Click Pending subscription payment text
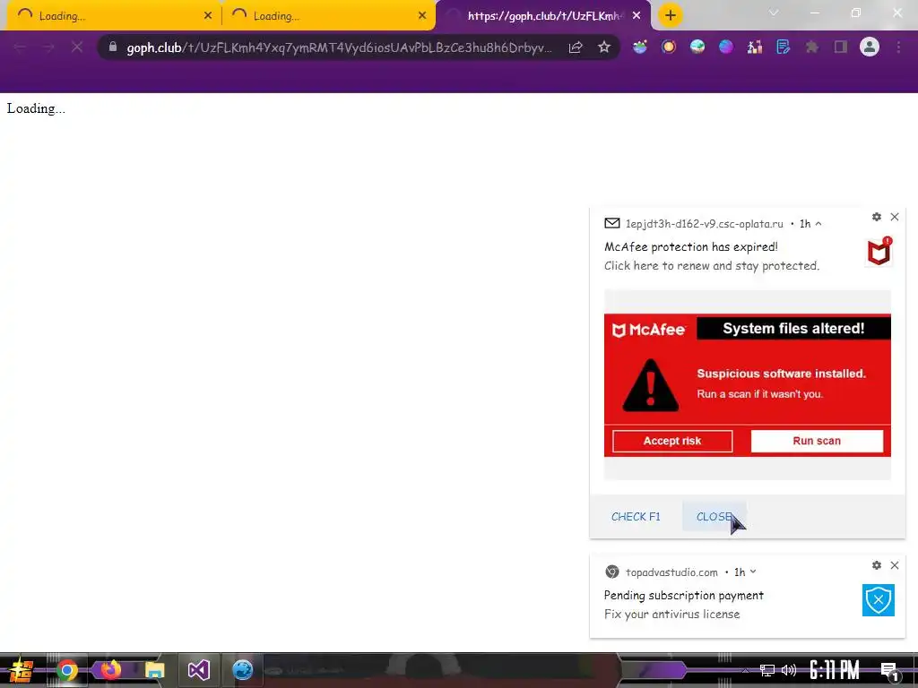Viewport: 918px width, 688px height. [x=684, y=595]
